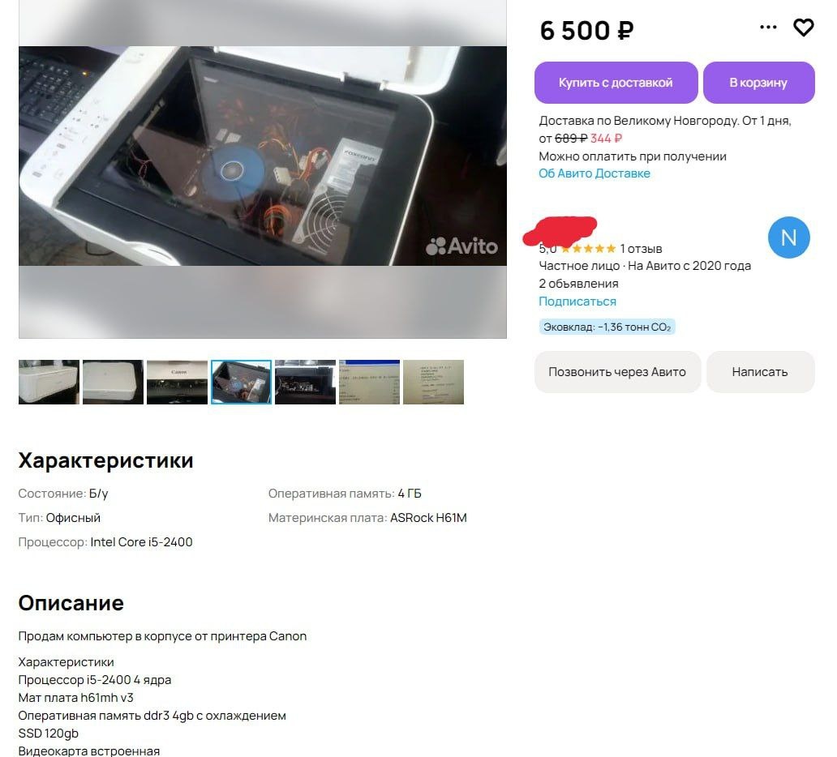The height and width of the screenshot is (757, 837).
Task: Select fifth thumbnail showing internal components
Action: 305,382
